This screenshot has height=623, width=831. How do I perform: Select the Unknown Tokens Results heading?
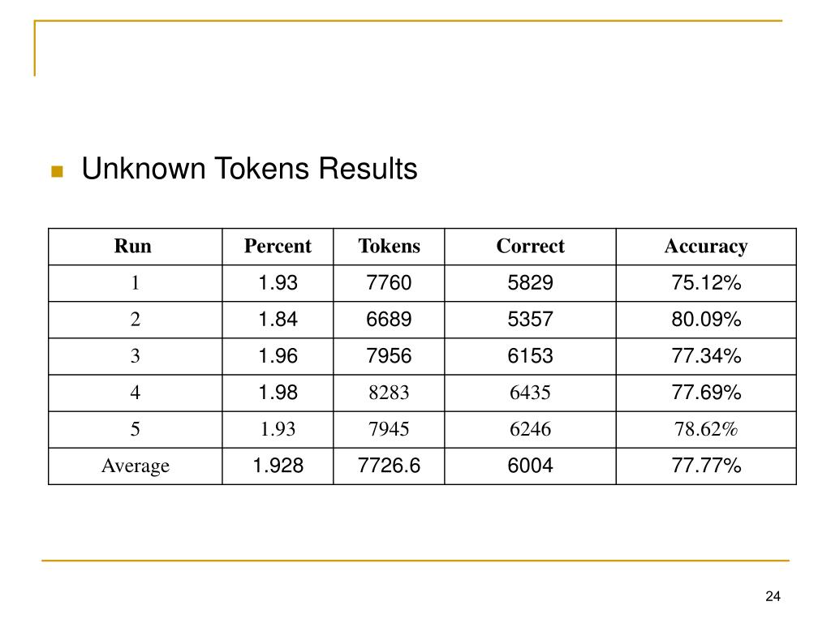pyautogui.click(x=250, y=169)
